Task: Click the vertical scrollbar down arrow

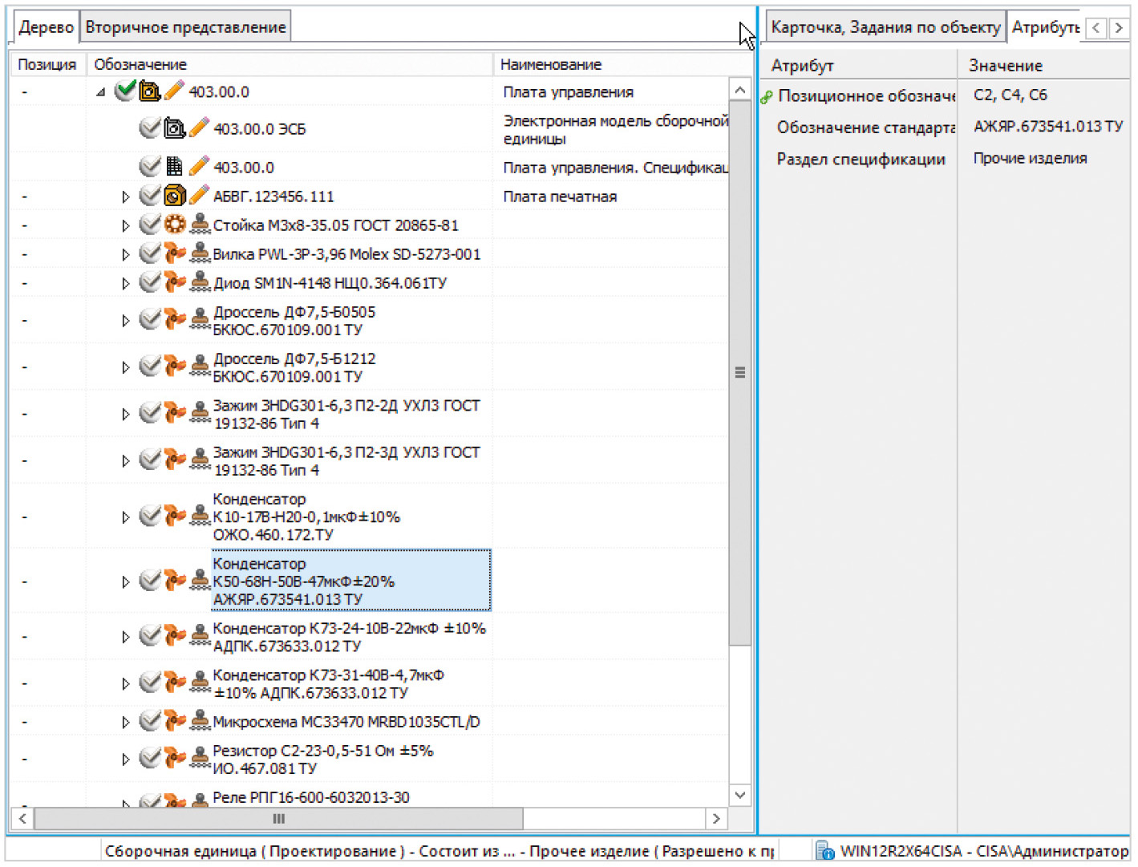Action: click(x=739, y=795)
